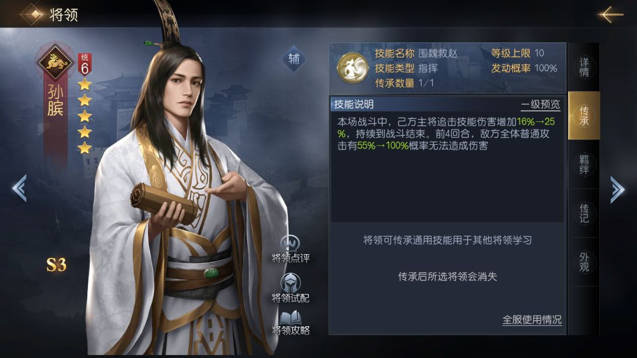
Task: Open the 外观 appearance tab
Action: click(x=584, y=262)
